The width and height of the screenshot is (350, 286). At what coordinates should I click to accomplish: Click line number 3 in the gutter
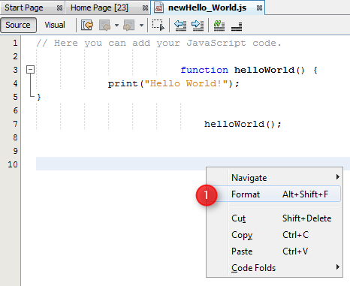pos(15,70)
